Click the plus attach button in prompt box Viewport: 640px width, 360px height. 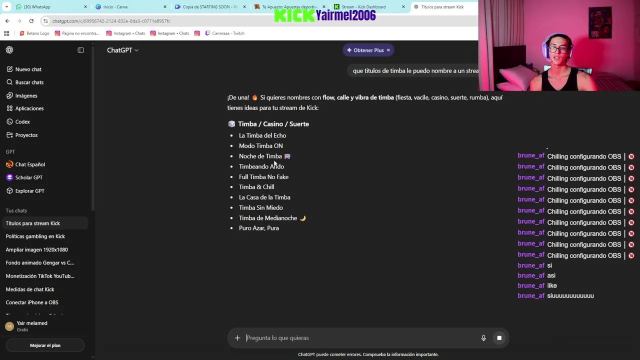pos(237,338)
